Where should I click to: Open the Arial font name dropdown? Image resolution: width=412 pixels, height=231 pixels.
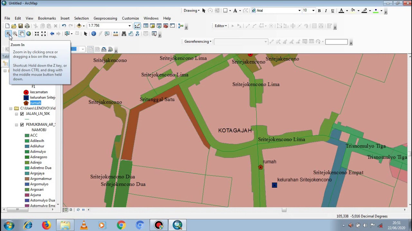point(299,11)
